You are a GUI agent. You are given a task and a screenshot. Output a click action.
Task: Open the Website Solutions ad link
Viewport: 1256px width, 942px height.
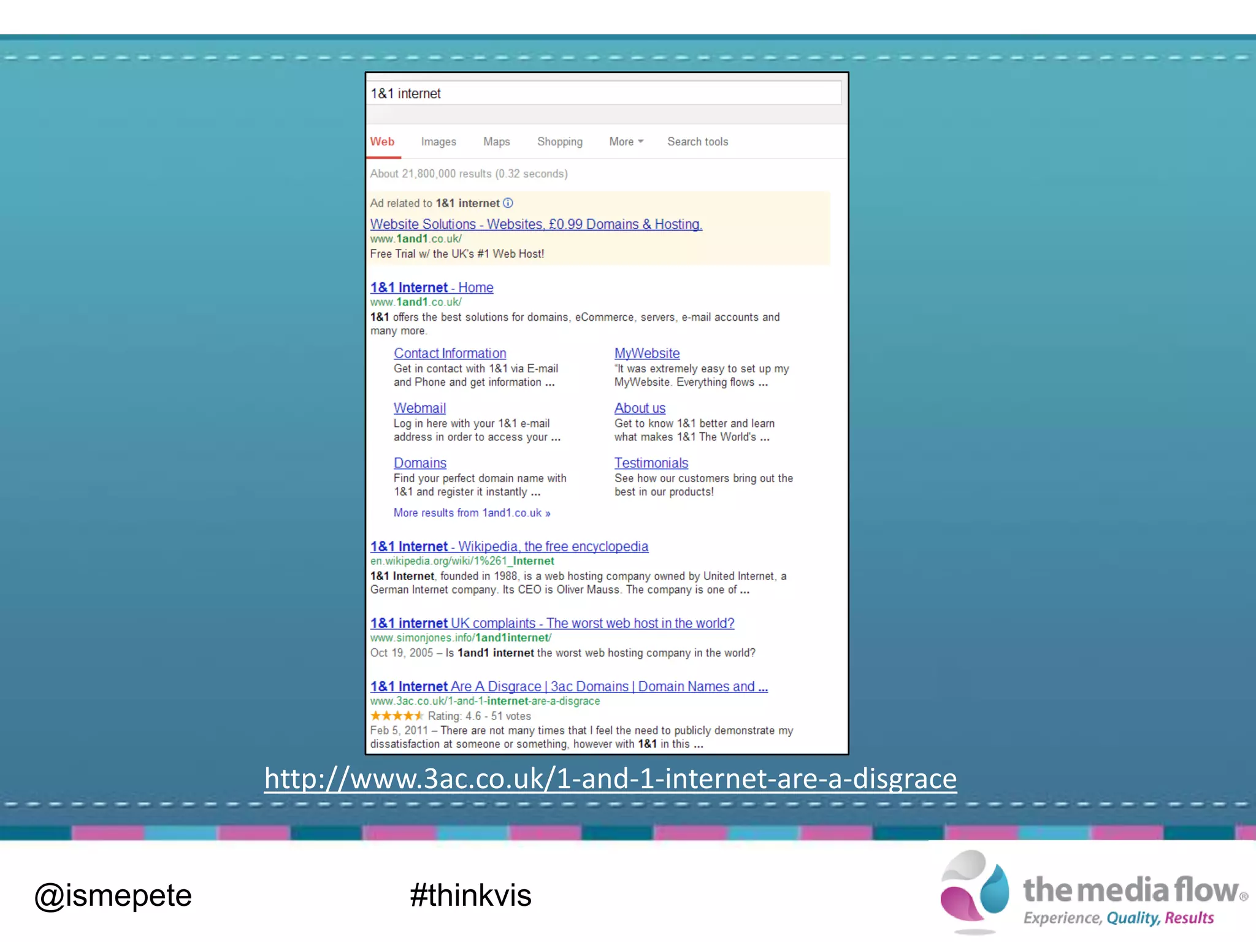[536, 224]
